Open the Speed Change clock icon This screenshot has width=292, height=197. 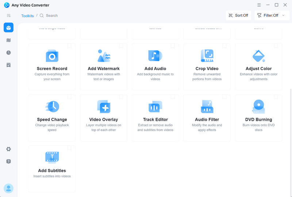(x=52, y=107)
